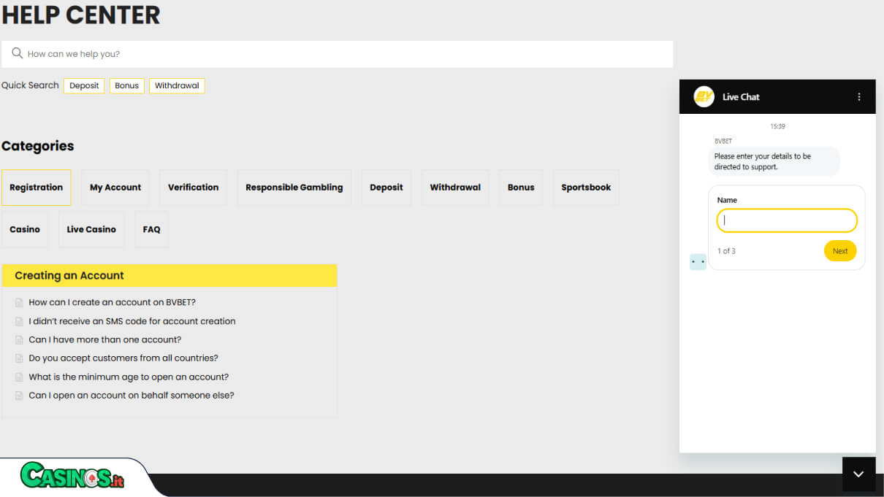Click the document icon beside the minimum age question
Viewport: 884px width, 497px height.
(x=20, y=377)
